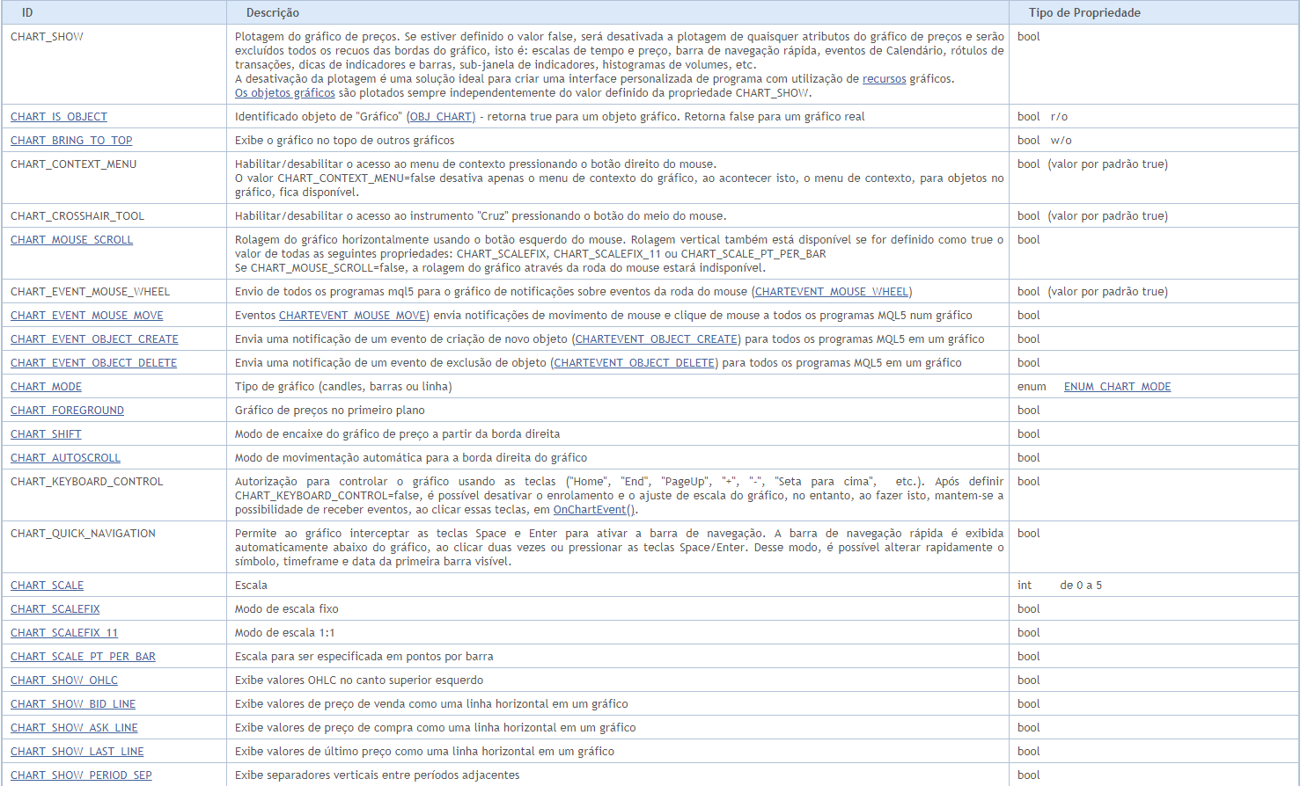The height and width of the screenshot is (786, 1315).
Task: Open the OBJ_CHART link in description
Action: pos(441,117)
